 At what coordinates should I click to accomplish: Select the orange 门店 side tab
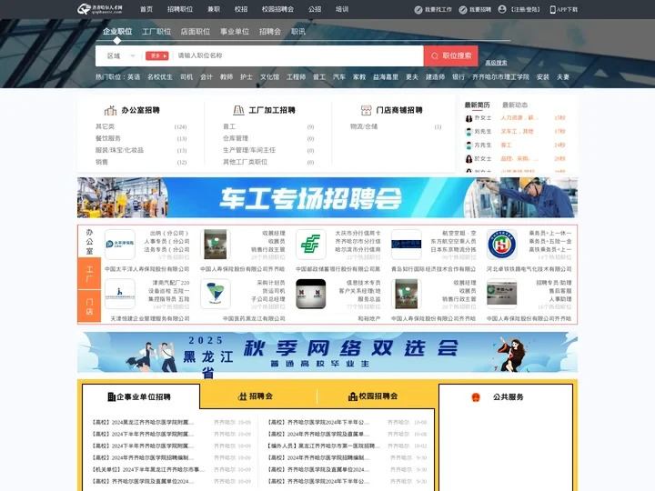tap(89, 306)
